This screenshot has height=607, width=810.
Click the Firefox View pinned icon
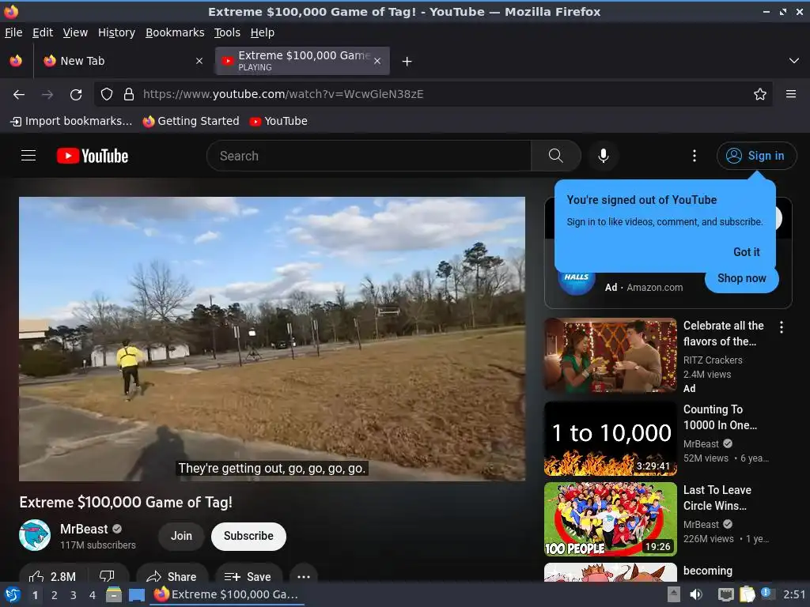click(16, 61)
